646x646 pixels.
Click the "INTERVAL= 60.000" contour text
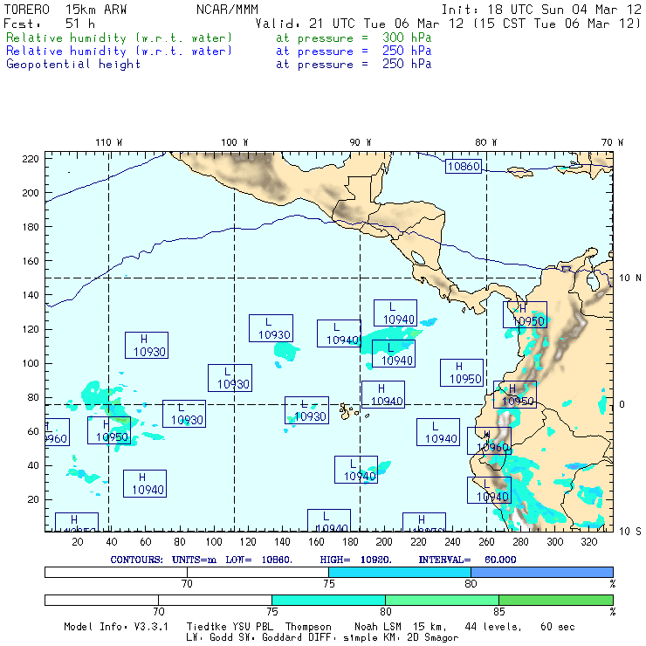(x=467, y=560)
